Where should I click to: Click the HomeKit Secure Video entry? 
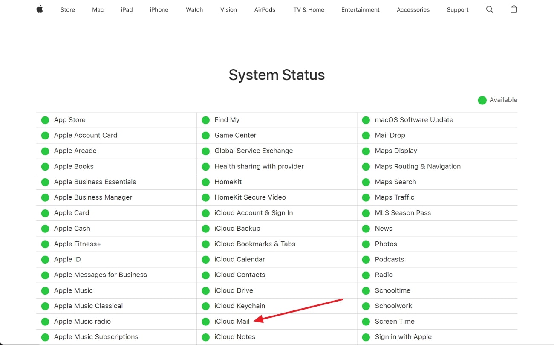click(x=250, y=197)
